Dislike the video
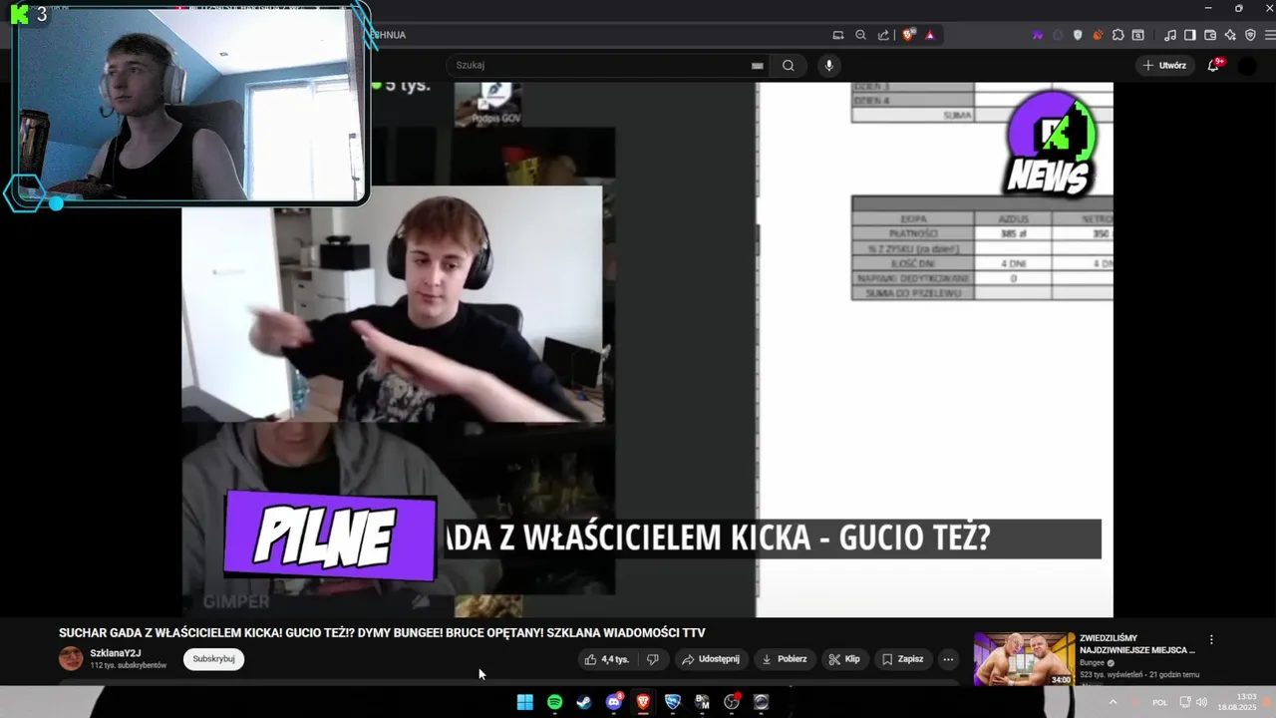1276x718 pixels. click(653, 659)
